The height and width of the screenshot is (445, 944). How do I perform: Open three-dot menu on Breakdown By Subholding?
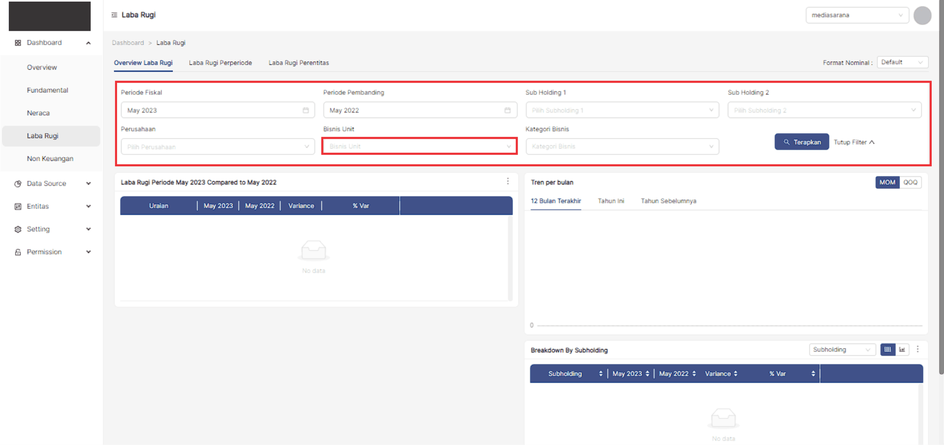click(918, 349)
